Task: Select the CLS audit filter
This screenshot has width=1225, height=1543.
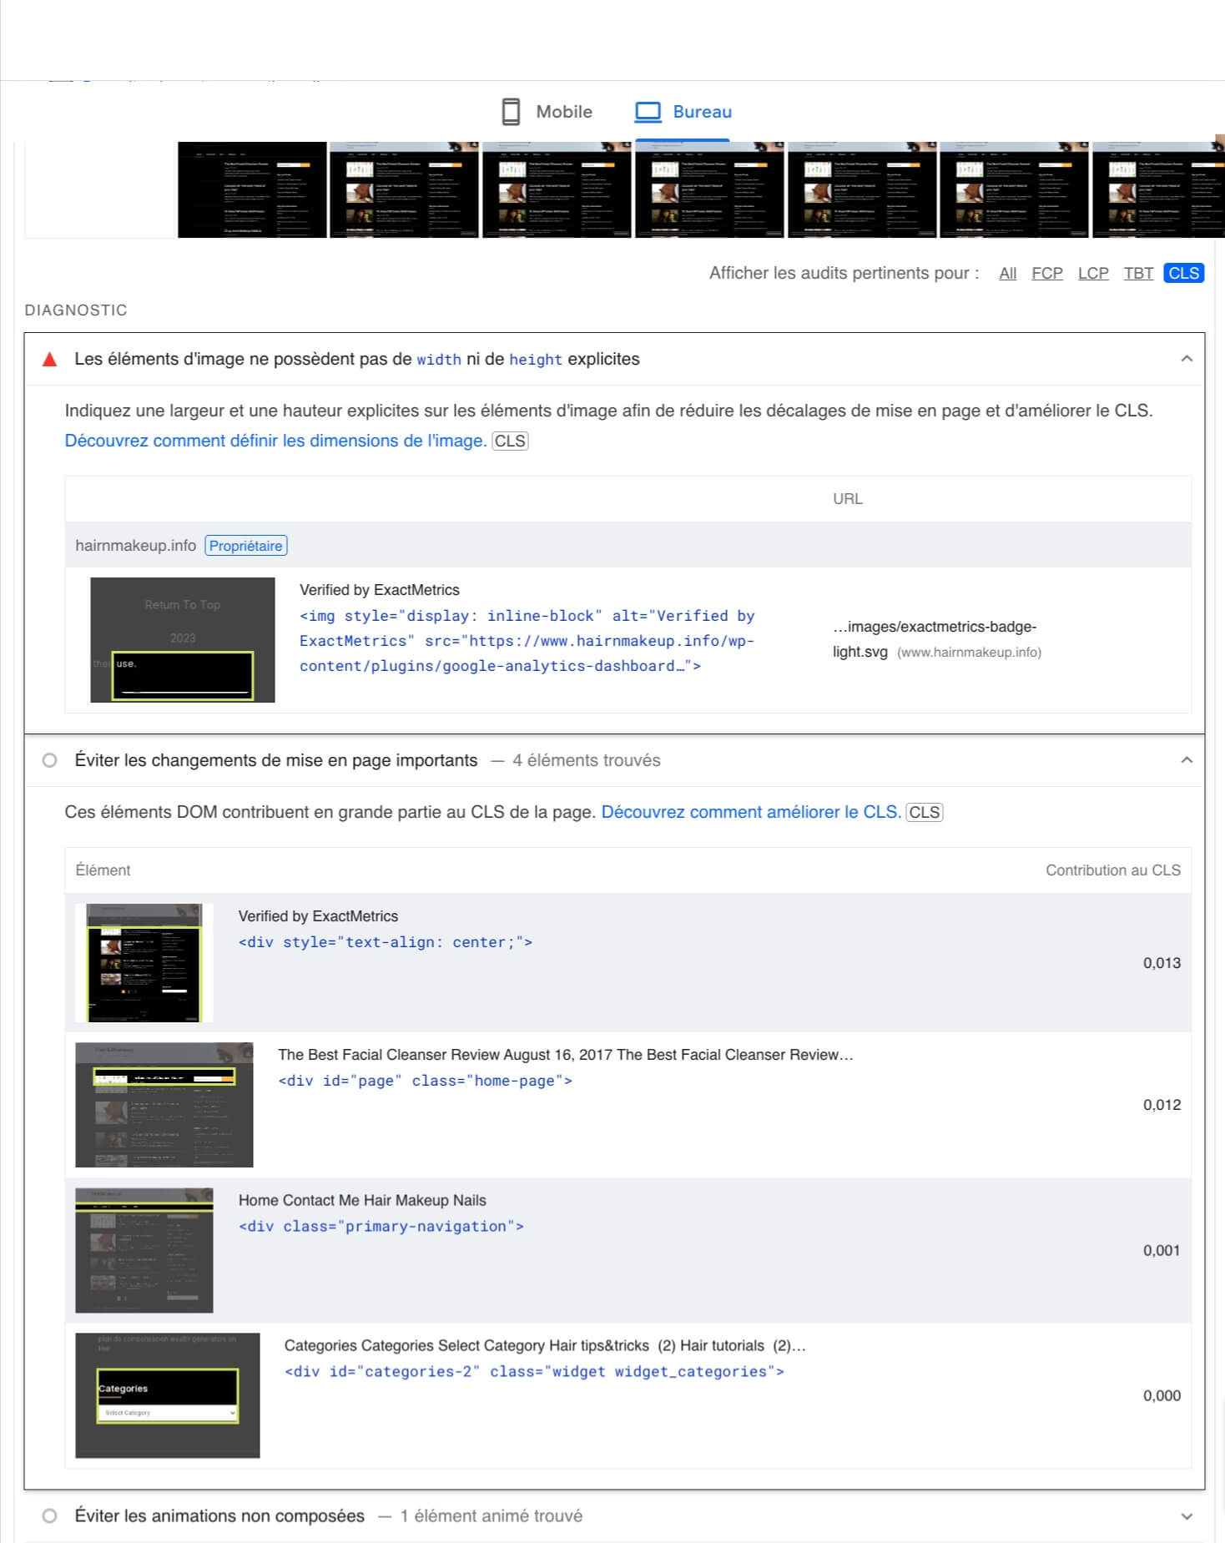Action: 1183,273
